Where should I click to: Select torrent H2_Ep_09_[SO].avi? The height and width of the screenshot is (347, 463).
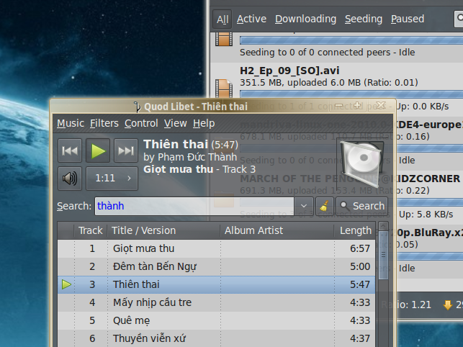click(289, 71)
